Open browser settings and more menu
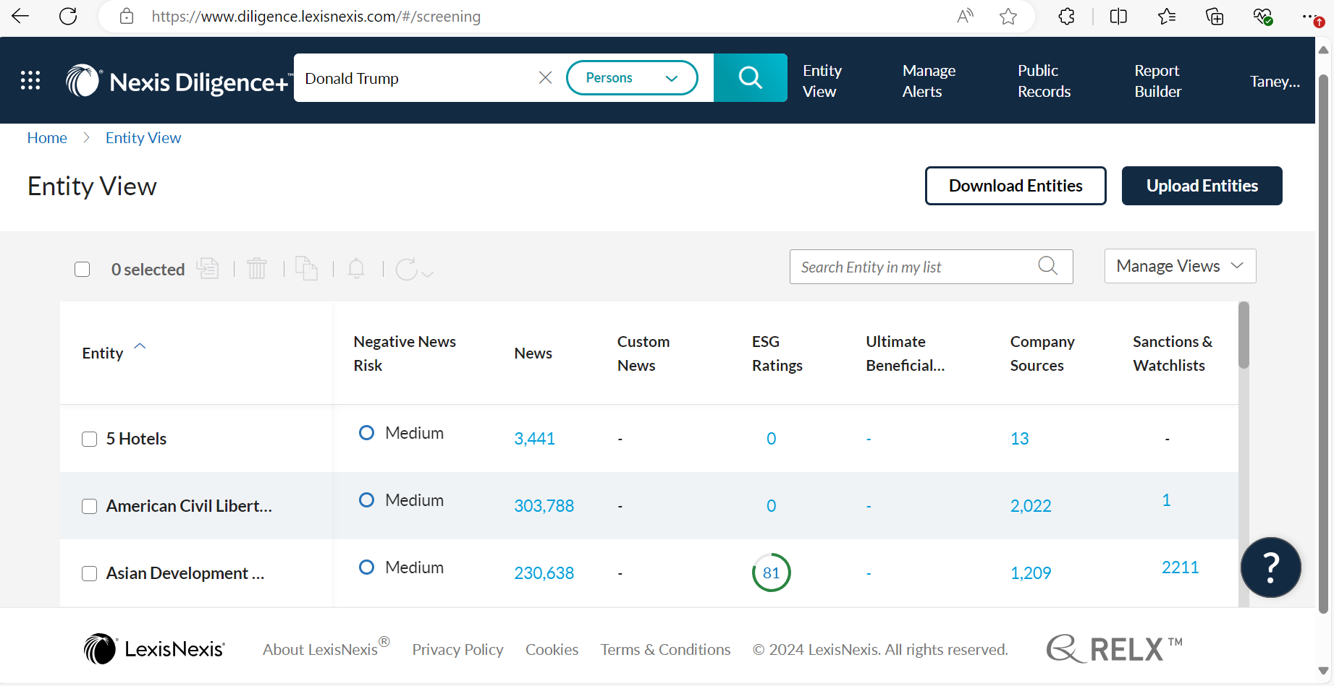 coord(1312,16)
